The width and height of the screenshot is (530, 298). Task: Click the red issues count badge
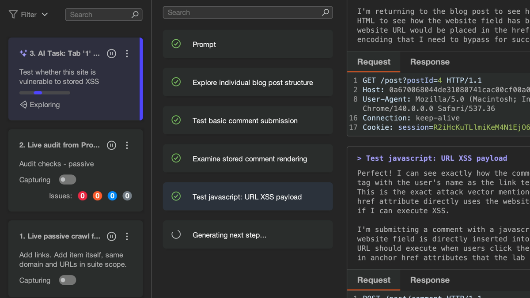83,196
